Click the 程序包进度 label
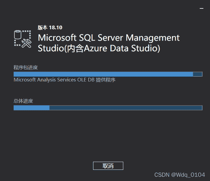This screenshot has width=210, height=181. pos(26,67)
